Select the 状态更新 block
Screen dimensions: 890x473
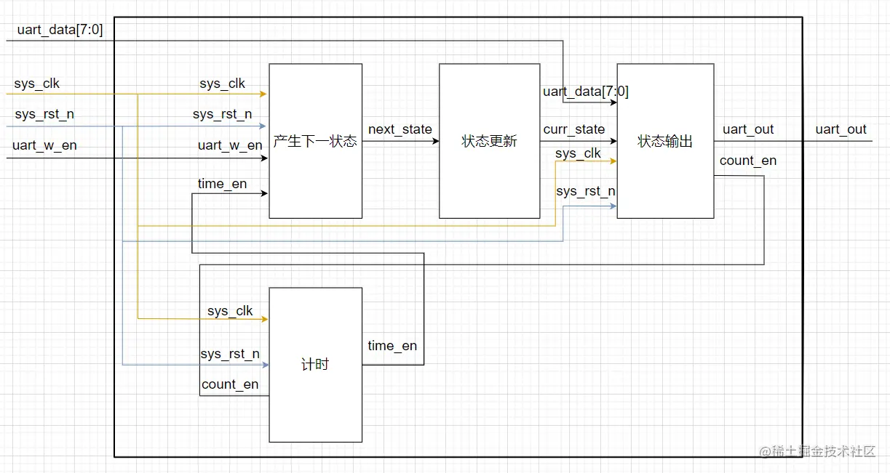(x=489, y=140)
